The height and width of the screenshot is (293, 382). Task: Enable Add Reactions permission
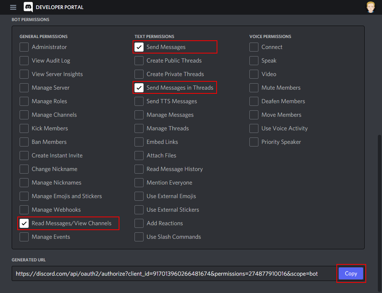coord(139,223)
